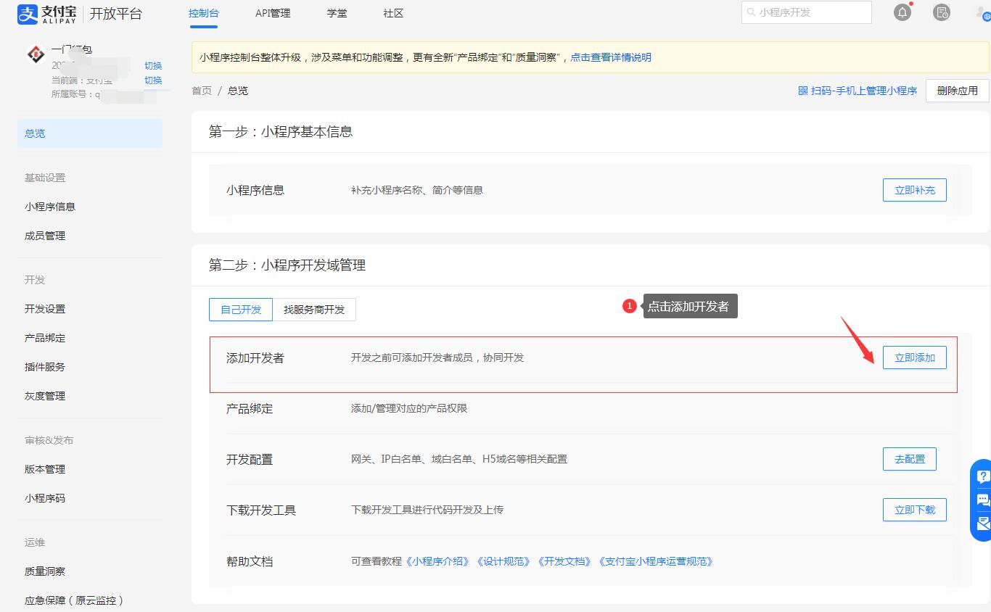991x612 pixels.
Task: Open the floating chat bubble icon
Action: [x=983, y=500]
